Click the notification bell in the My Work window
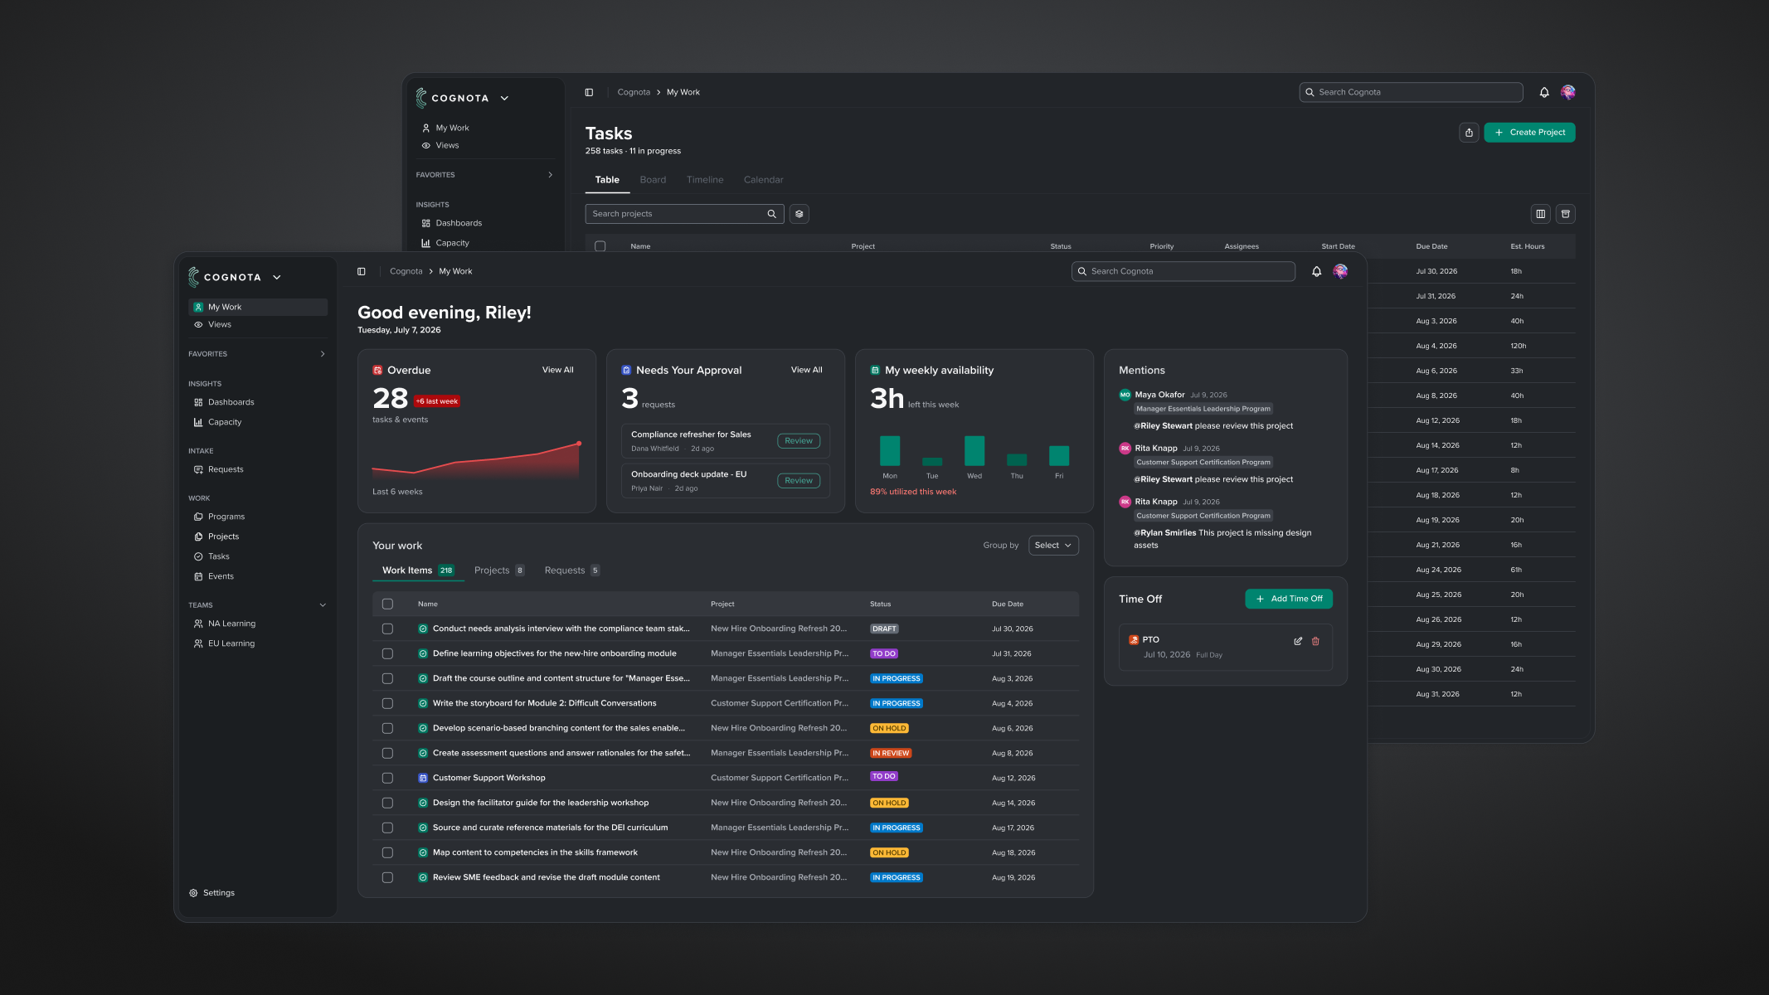1769x995 pixels. [x=1316, y=271]
